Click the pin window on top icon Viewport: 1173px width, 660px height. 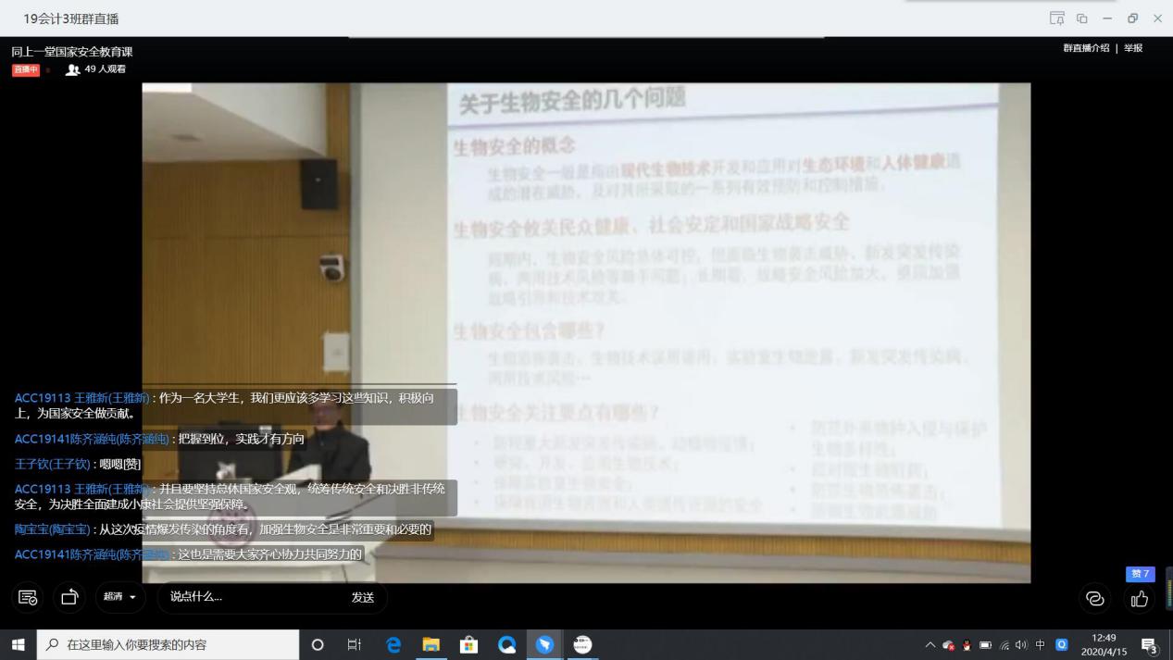pyautogui.click(x=1056, y=19)
